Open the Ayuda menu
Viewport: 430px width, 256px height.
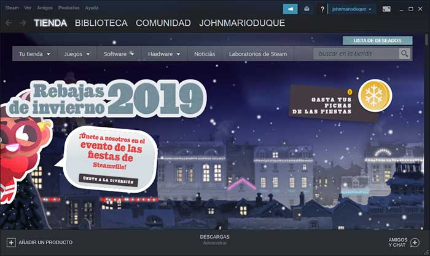tap(92, 7)
